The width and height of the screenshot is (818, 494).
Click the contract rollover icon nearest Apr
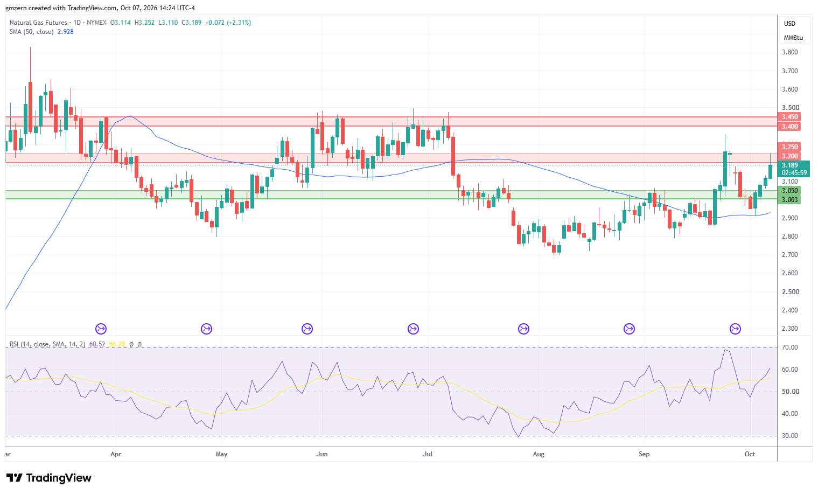click(101, 329)
